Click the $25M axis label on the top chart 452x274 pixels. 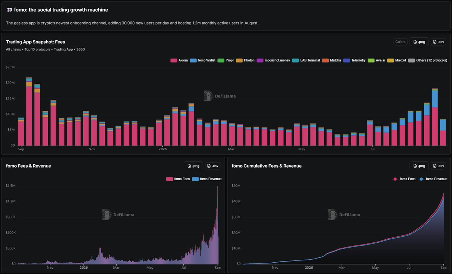click(x=10, y=67)
